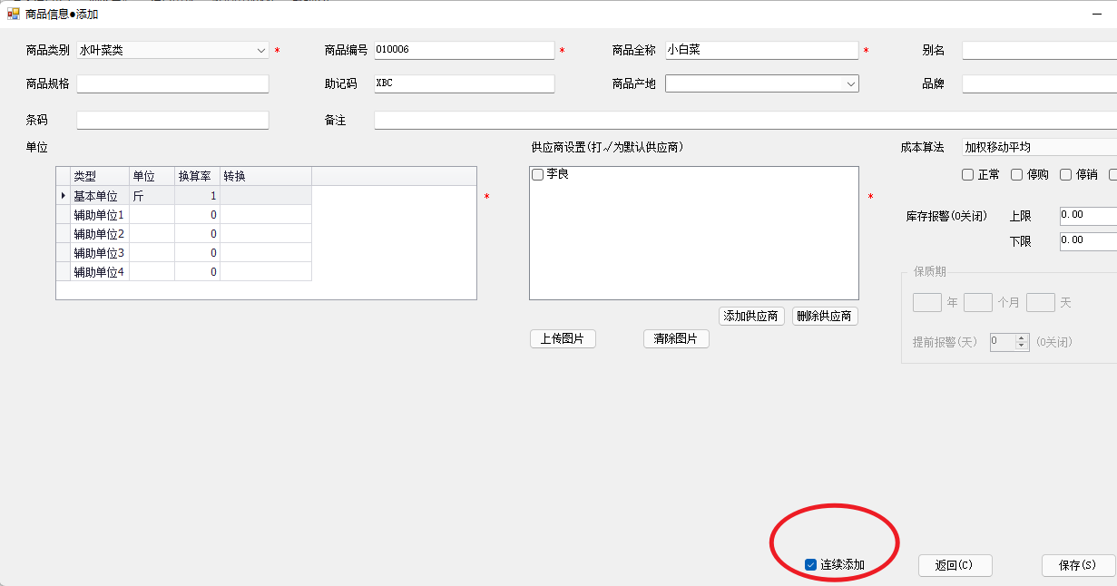This screenshot has height=586, width=1117.
Task: Click the 上传图片 button
Action: point(563,339)
